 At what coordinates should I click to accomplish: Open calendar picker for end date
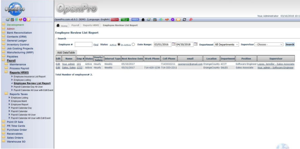point(195,44)
